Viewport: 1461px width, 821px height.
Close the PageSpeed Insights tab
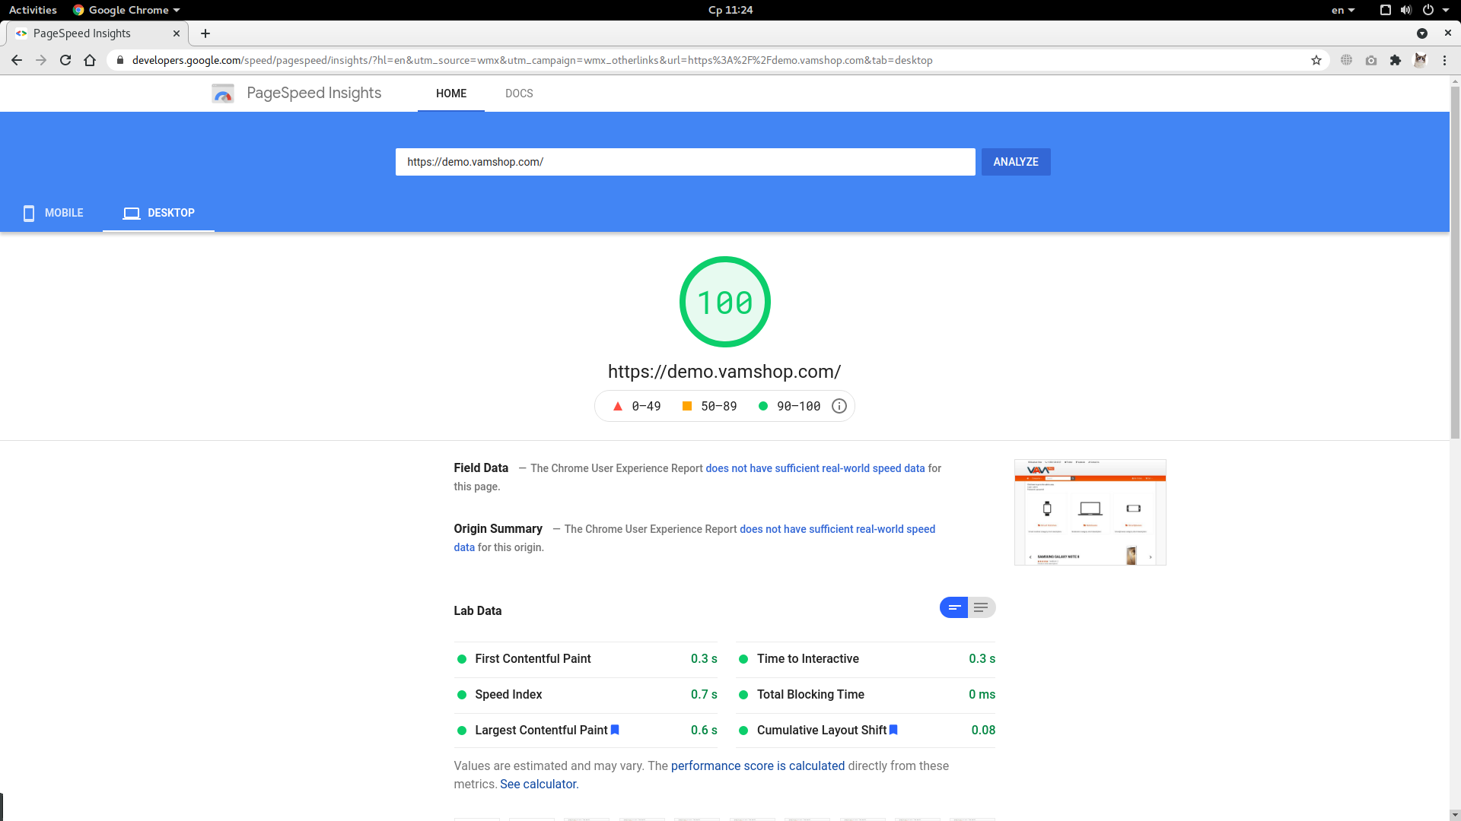[x=177, y=33]
